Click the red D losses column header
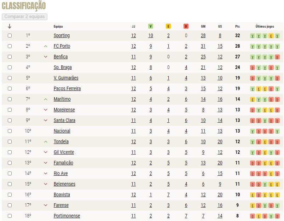Image resolution: width=284 pixels, height=221 pixels. point(186,27)
